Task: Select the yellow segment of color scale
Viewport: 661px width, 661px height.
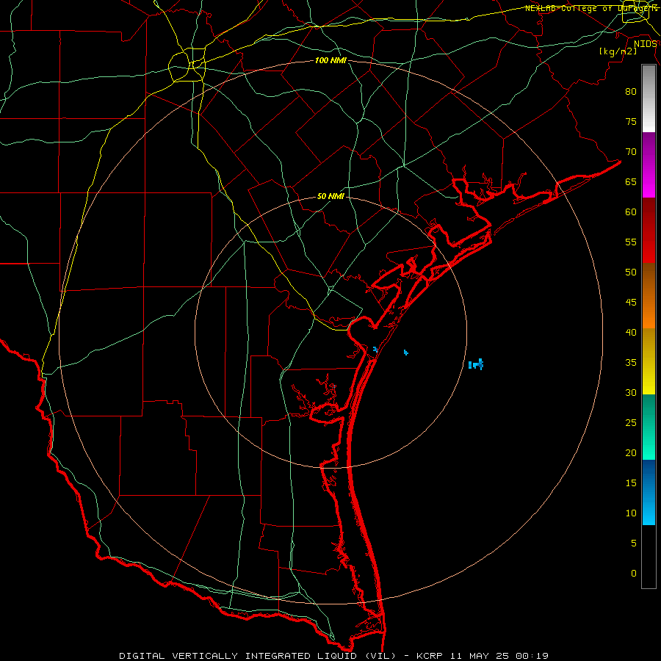Action: pyautogui.click(x=649, y=361)
